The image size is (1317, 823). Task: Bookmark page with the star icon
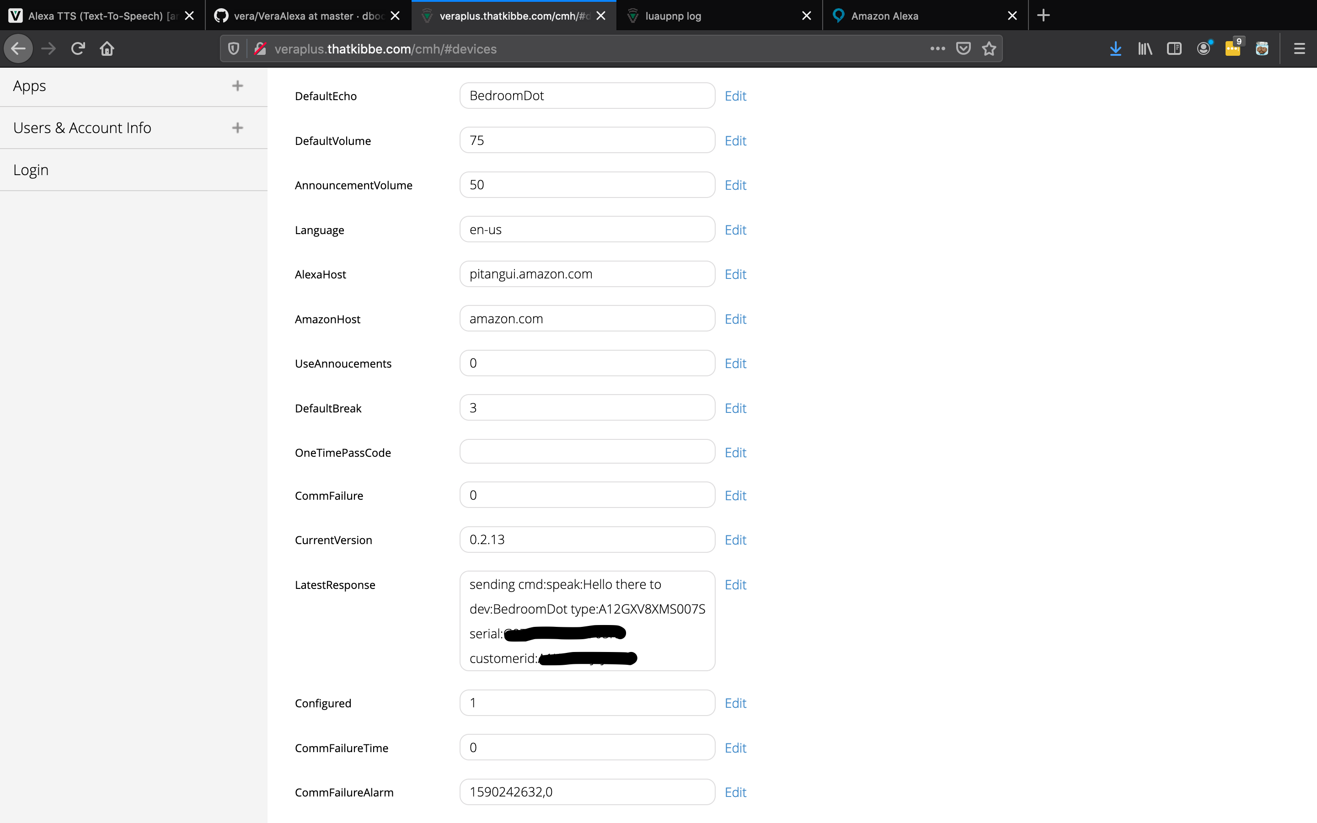tap(989, 49)
